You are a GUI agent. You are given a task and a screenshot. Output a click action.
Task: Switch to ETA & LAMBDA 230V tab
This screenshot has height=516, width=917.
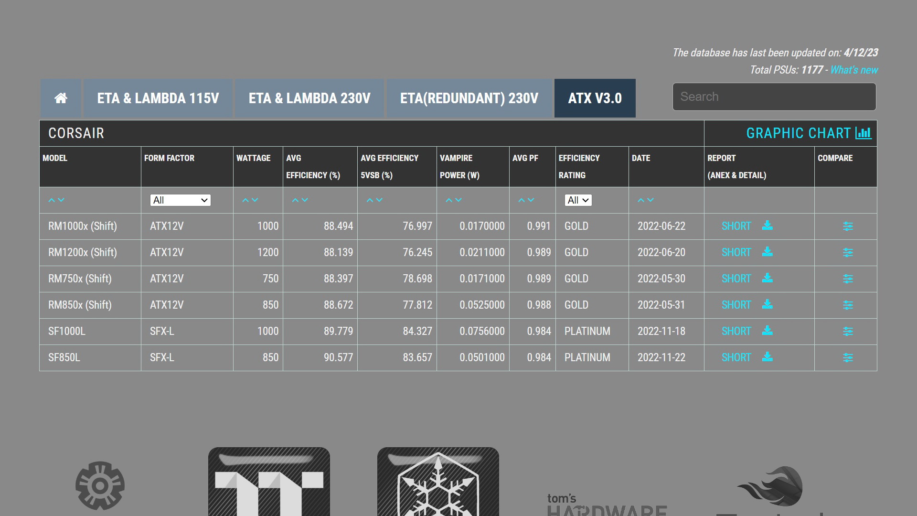point(309,98)
